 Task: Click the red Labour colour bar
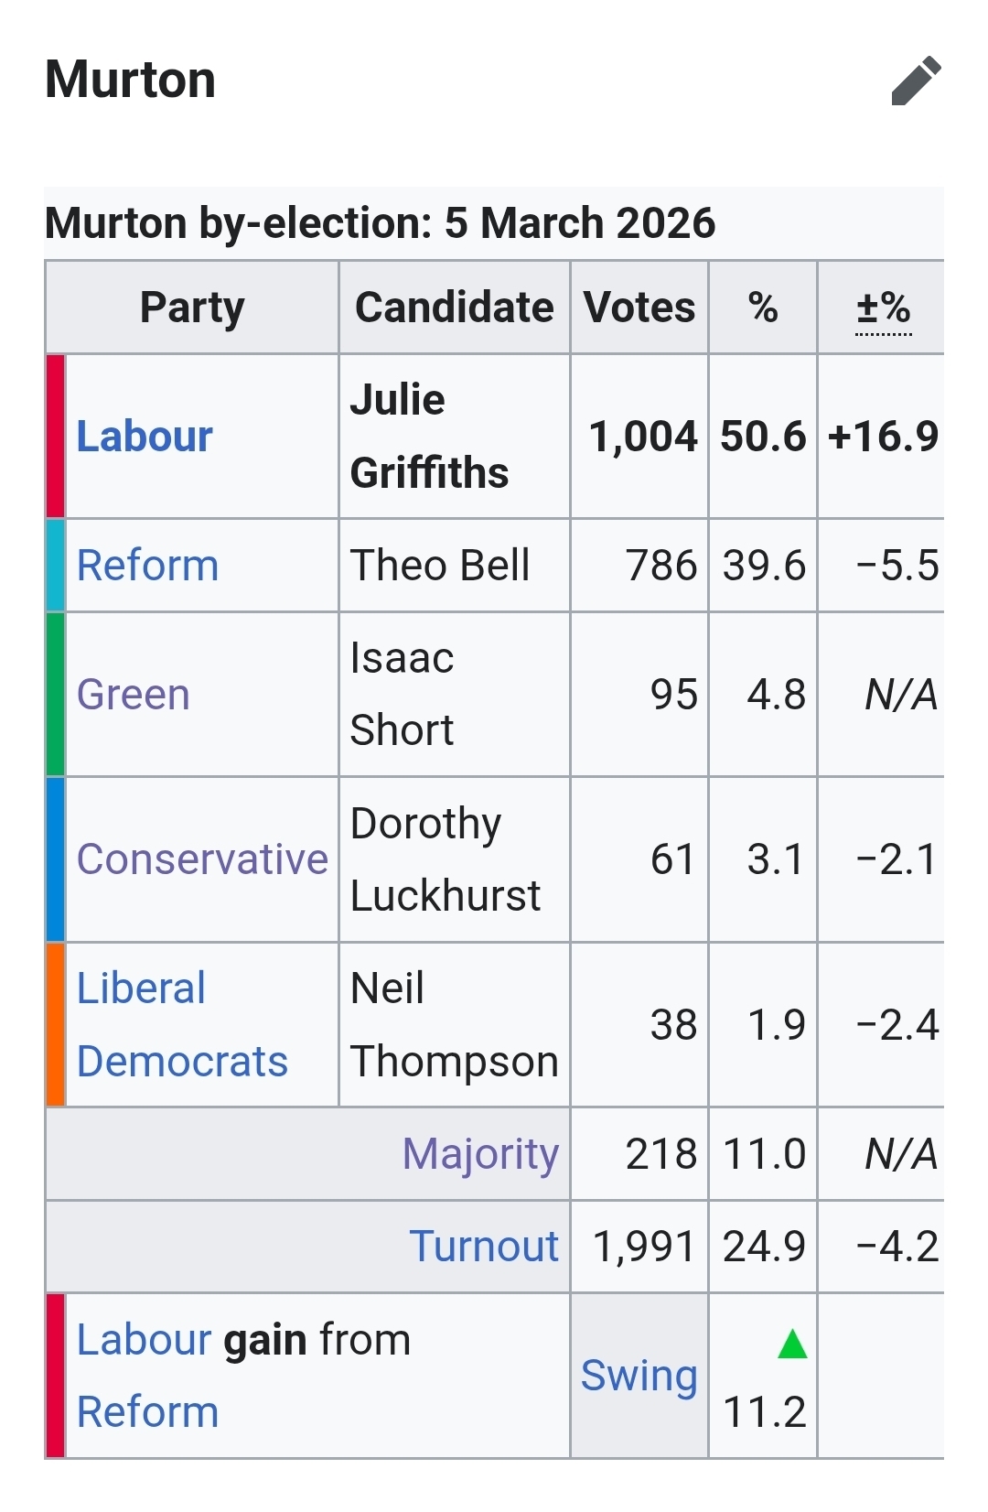pos(56,437)
